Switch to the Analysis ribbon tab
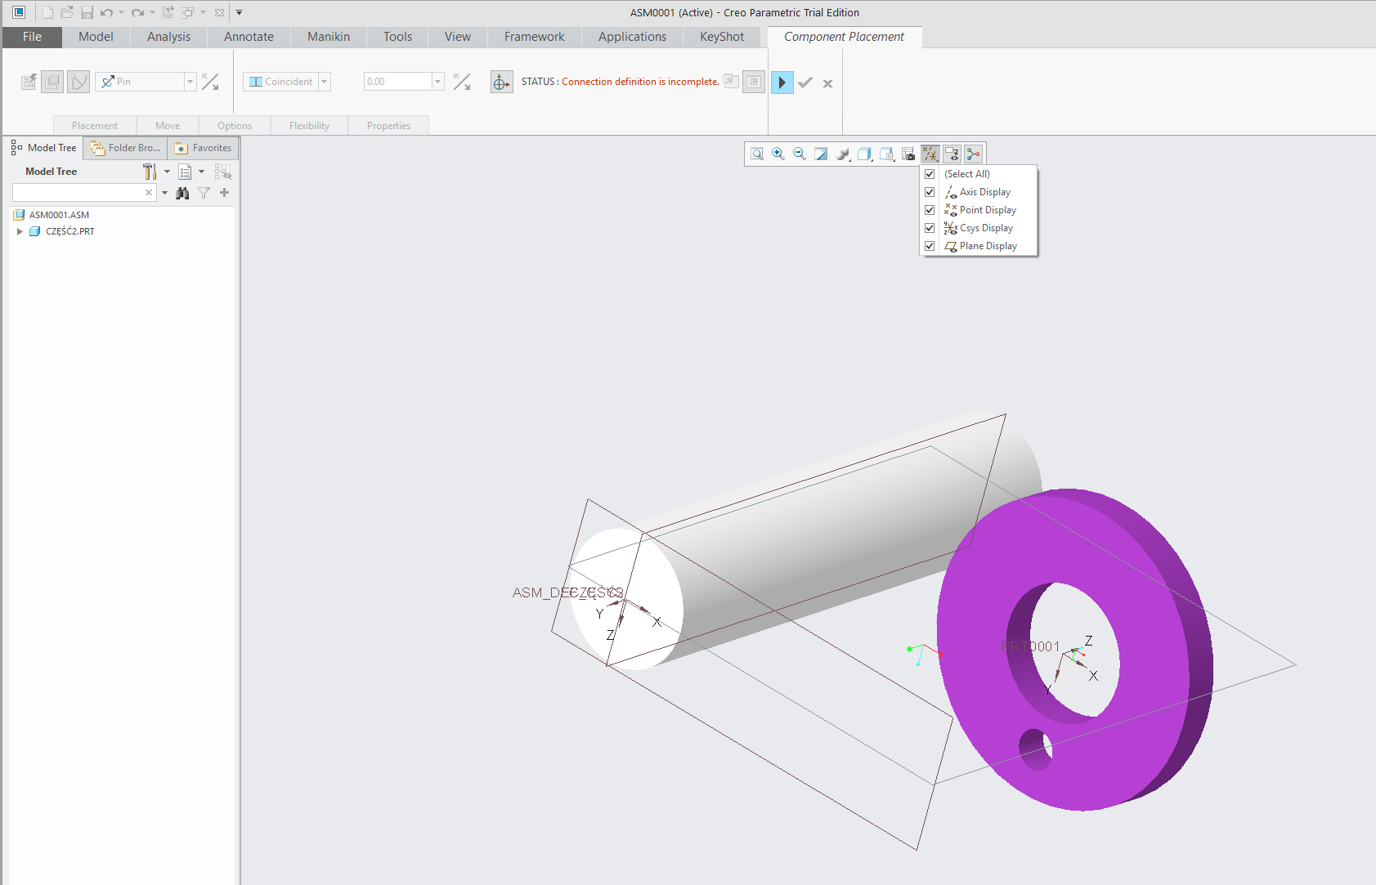Viewport: 1376px width, 885px height. [x=168, y=37]
